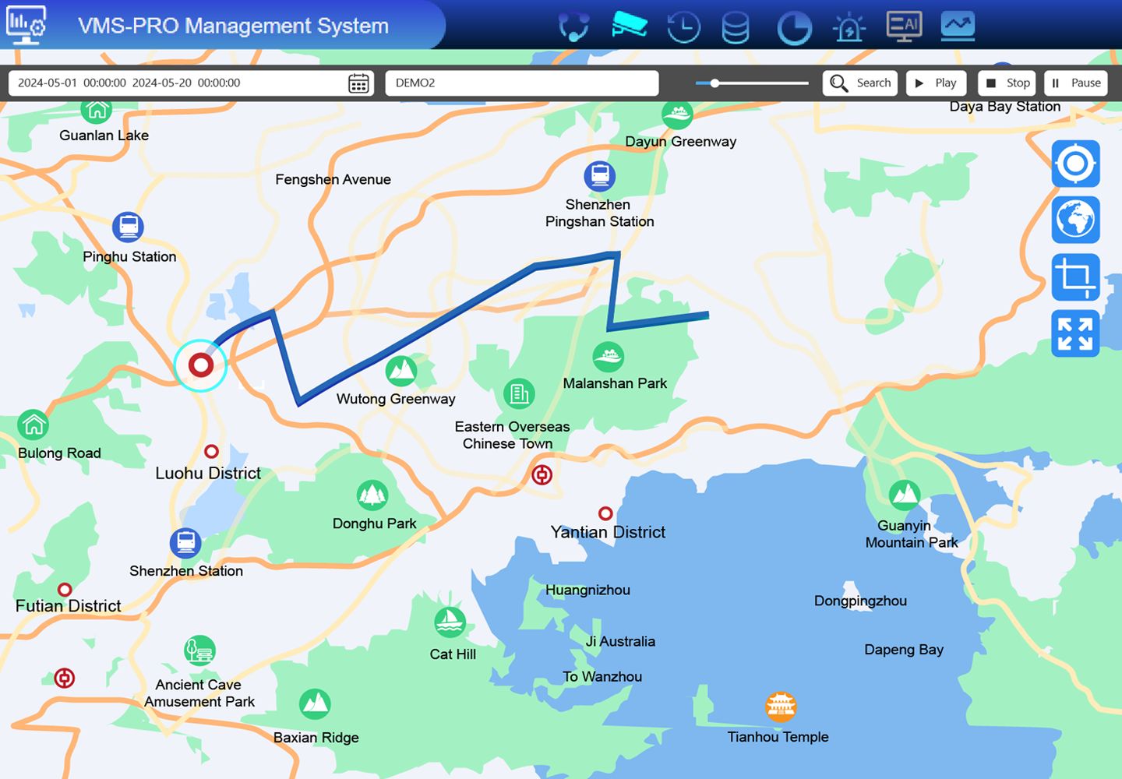Open the AI monitor panel icon
The width and height of the screenshot is (1122, 779).
tap(904, 25)
